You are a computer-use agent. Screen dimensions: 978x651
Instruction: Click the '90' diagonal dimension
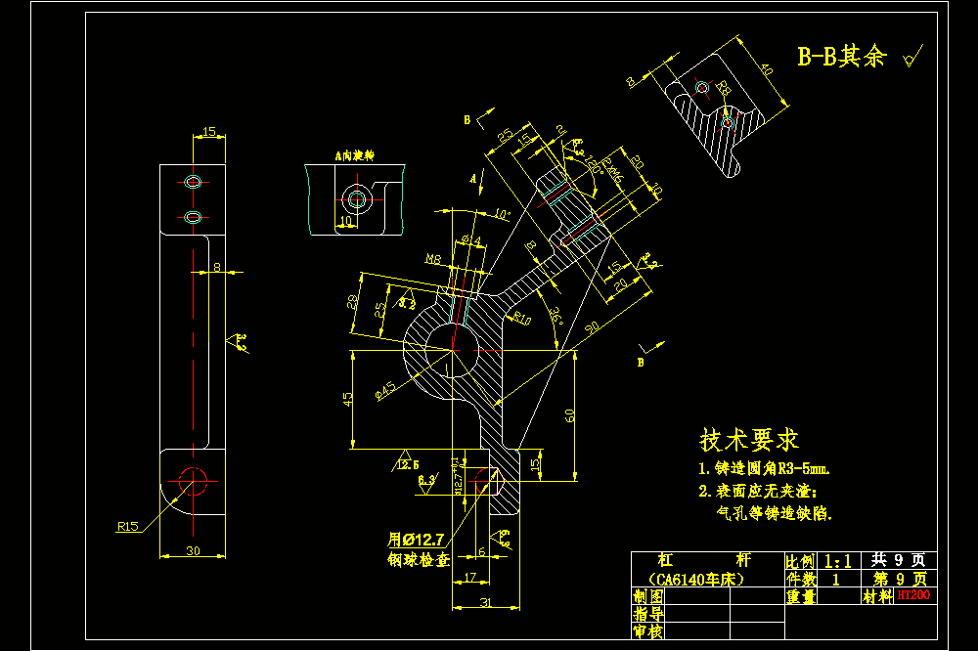[592, 327]
